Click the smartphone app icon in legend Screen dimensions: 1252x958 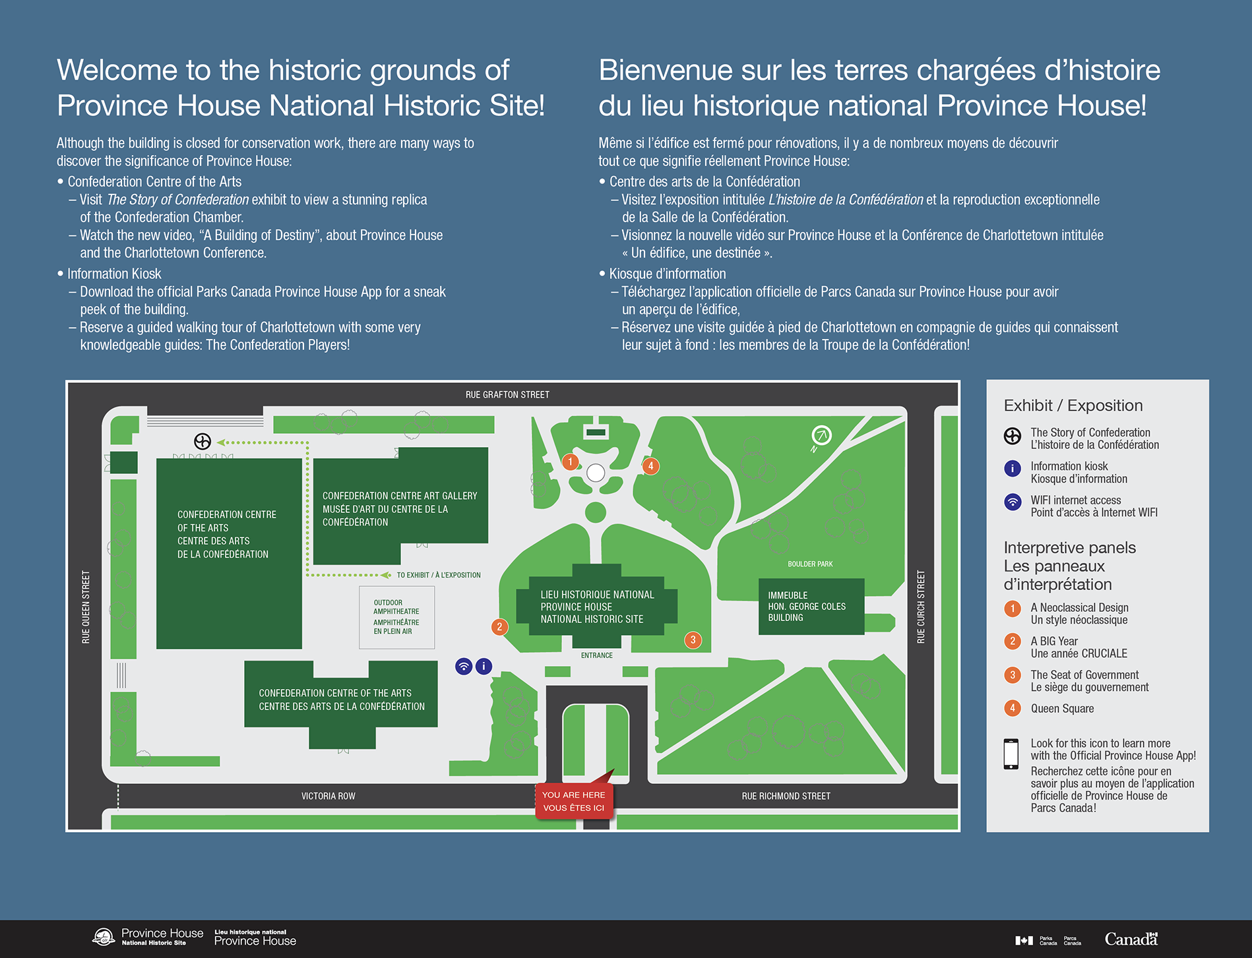click(x=1011, y=754)
